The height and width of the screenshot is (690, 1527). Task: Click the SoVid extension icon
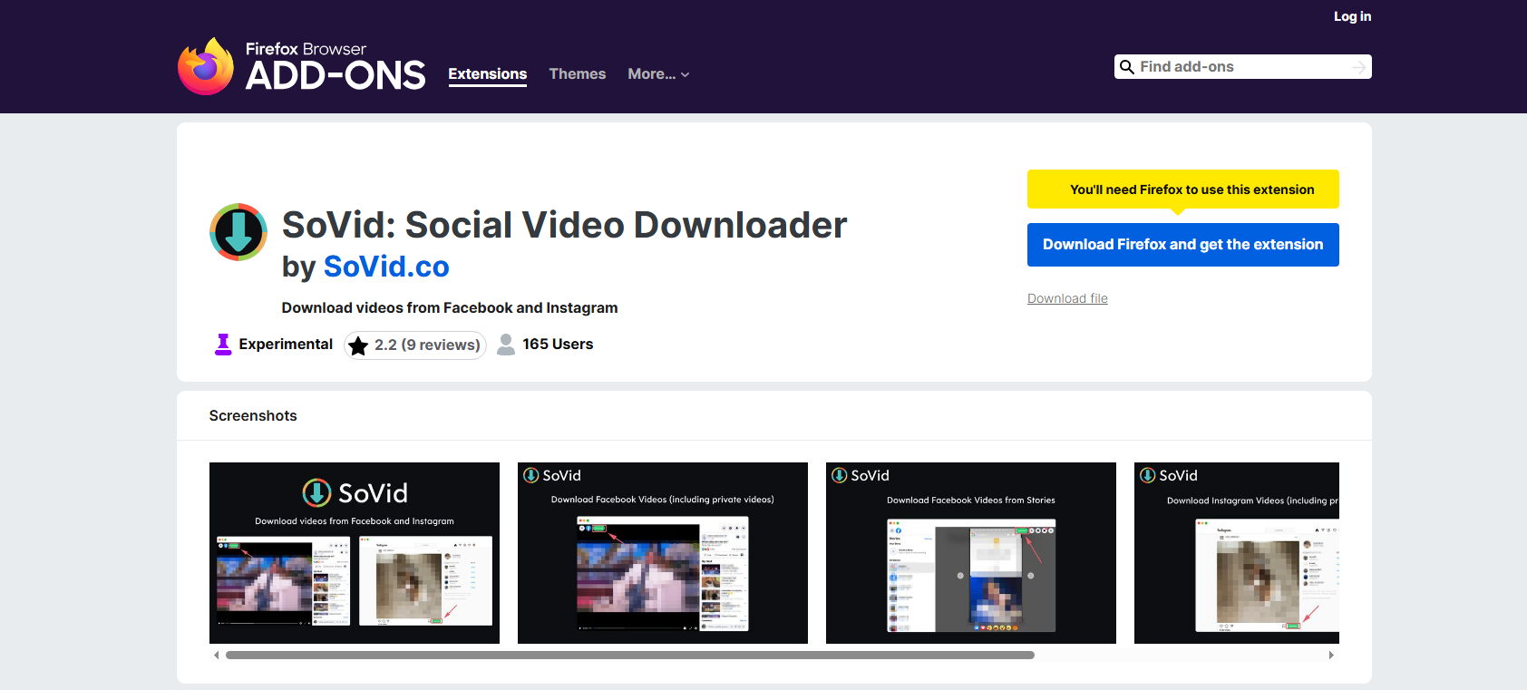pos(238,232)
